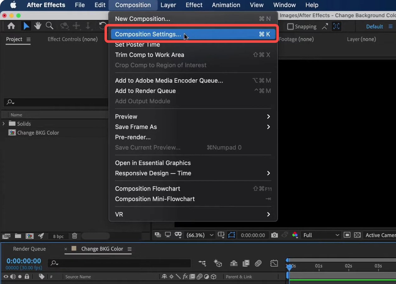
Task: Click Show Channel and Color Management settings
Action: (x=295, y=235)
